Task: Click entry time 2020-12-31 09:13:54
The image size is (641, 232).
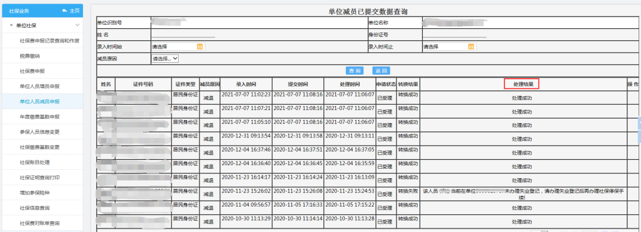Action: point(246,136)
